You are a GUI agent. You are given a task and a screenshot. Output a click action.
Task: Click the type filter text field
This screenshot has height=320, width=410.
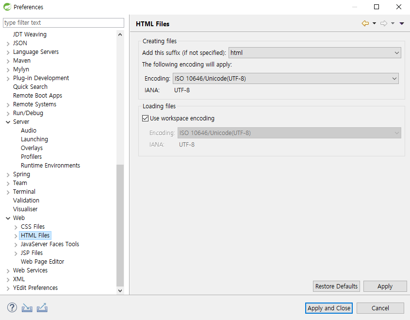[x=64, y=23]
